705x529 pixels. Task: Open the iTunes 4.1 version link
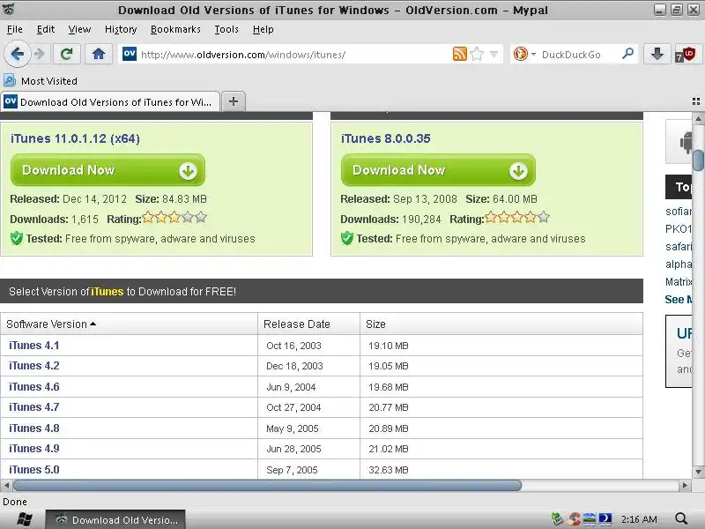coord(34,346)
